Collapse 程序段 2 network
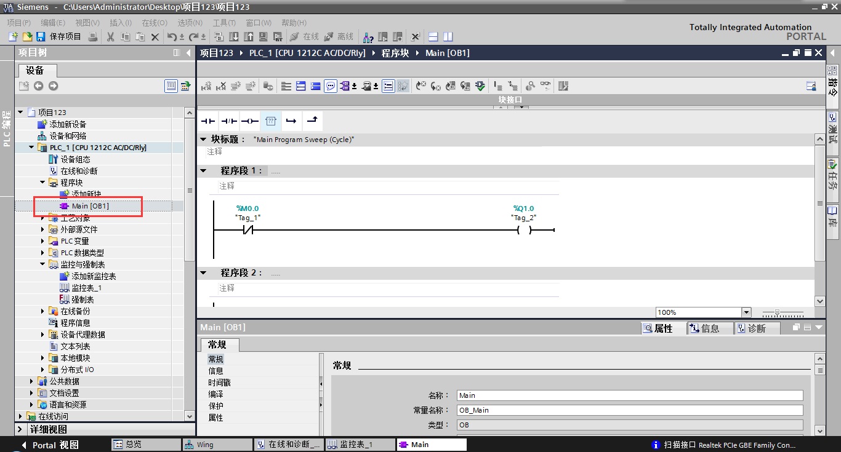Viewport: 841px width, 452px height. pos(204,272)
